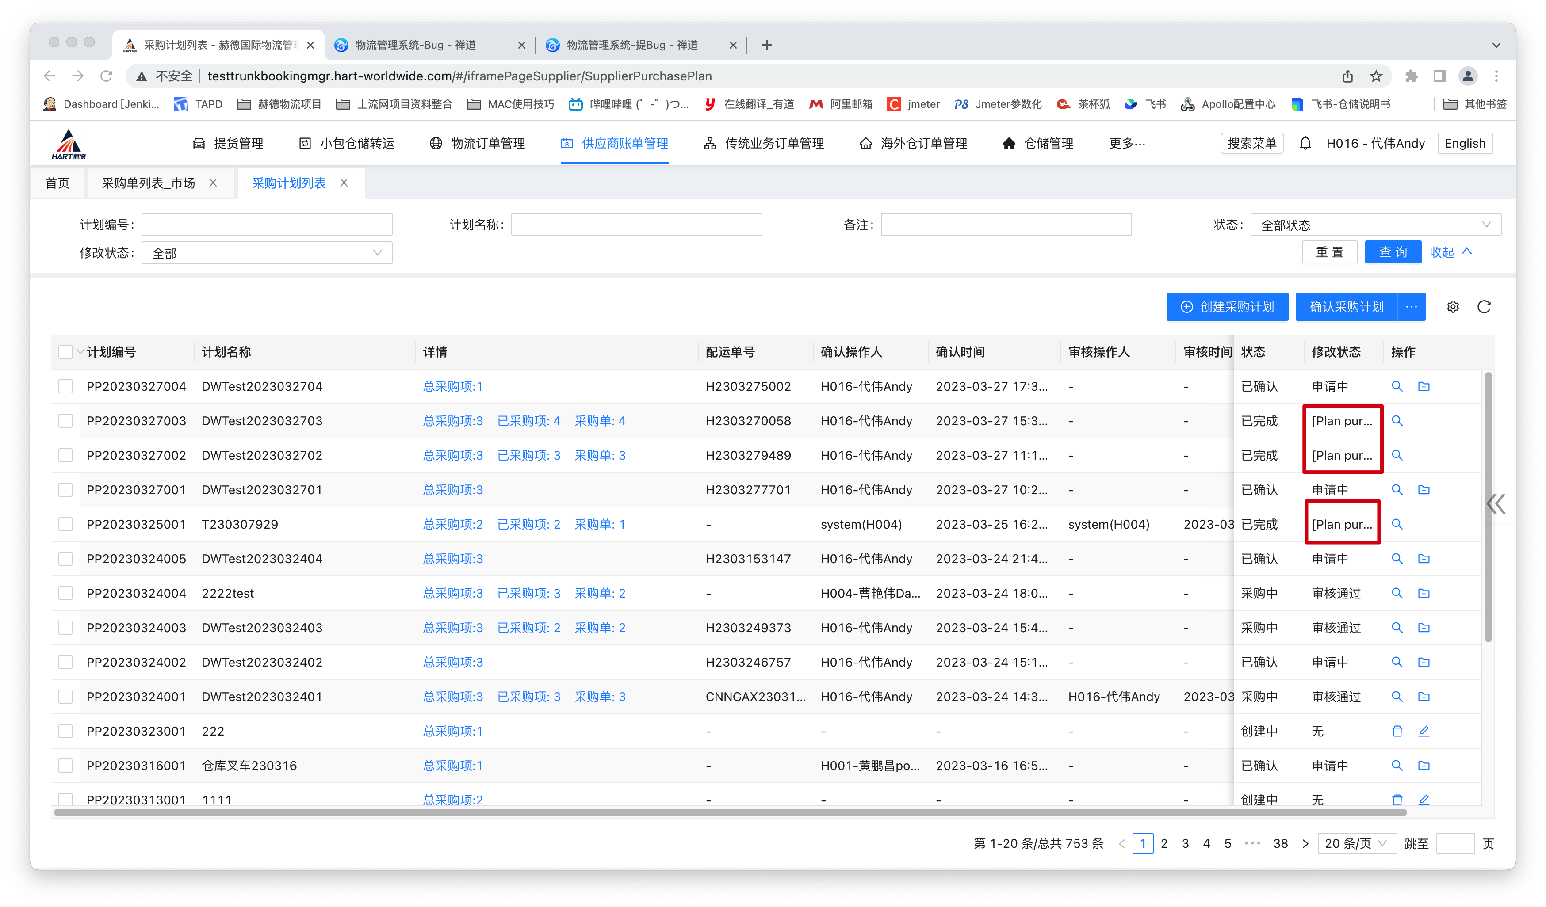Open the notification bell

[1305, 144]
